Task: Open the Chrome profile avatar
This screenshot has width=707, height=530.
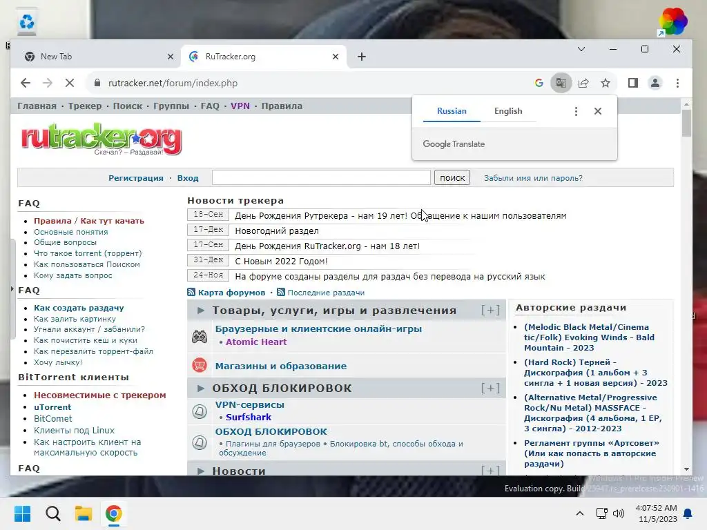Action: (x=655, y=83)
